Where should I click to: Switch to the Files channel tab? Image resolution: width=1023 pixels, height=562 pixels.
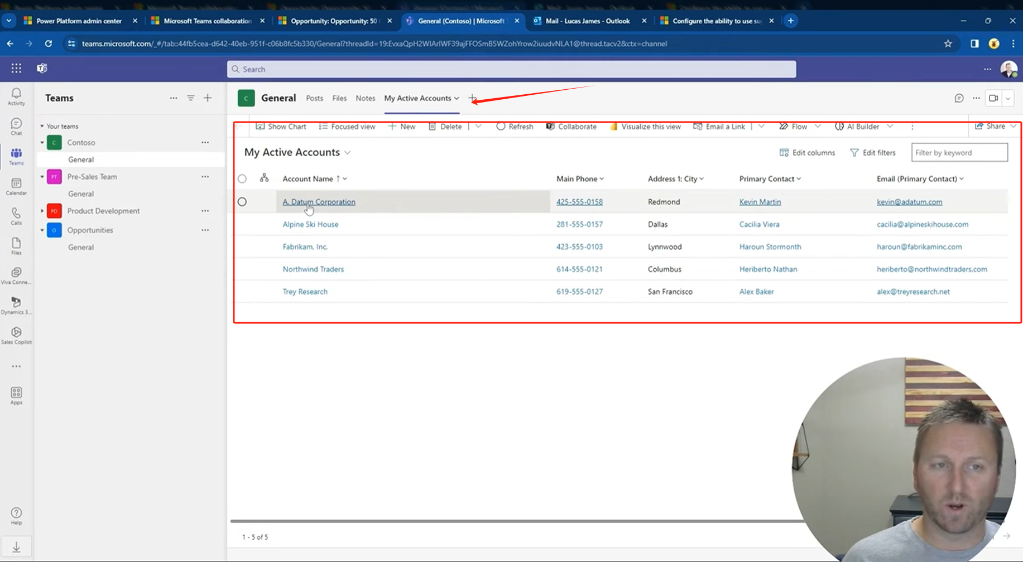339,98
